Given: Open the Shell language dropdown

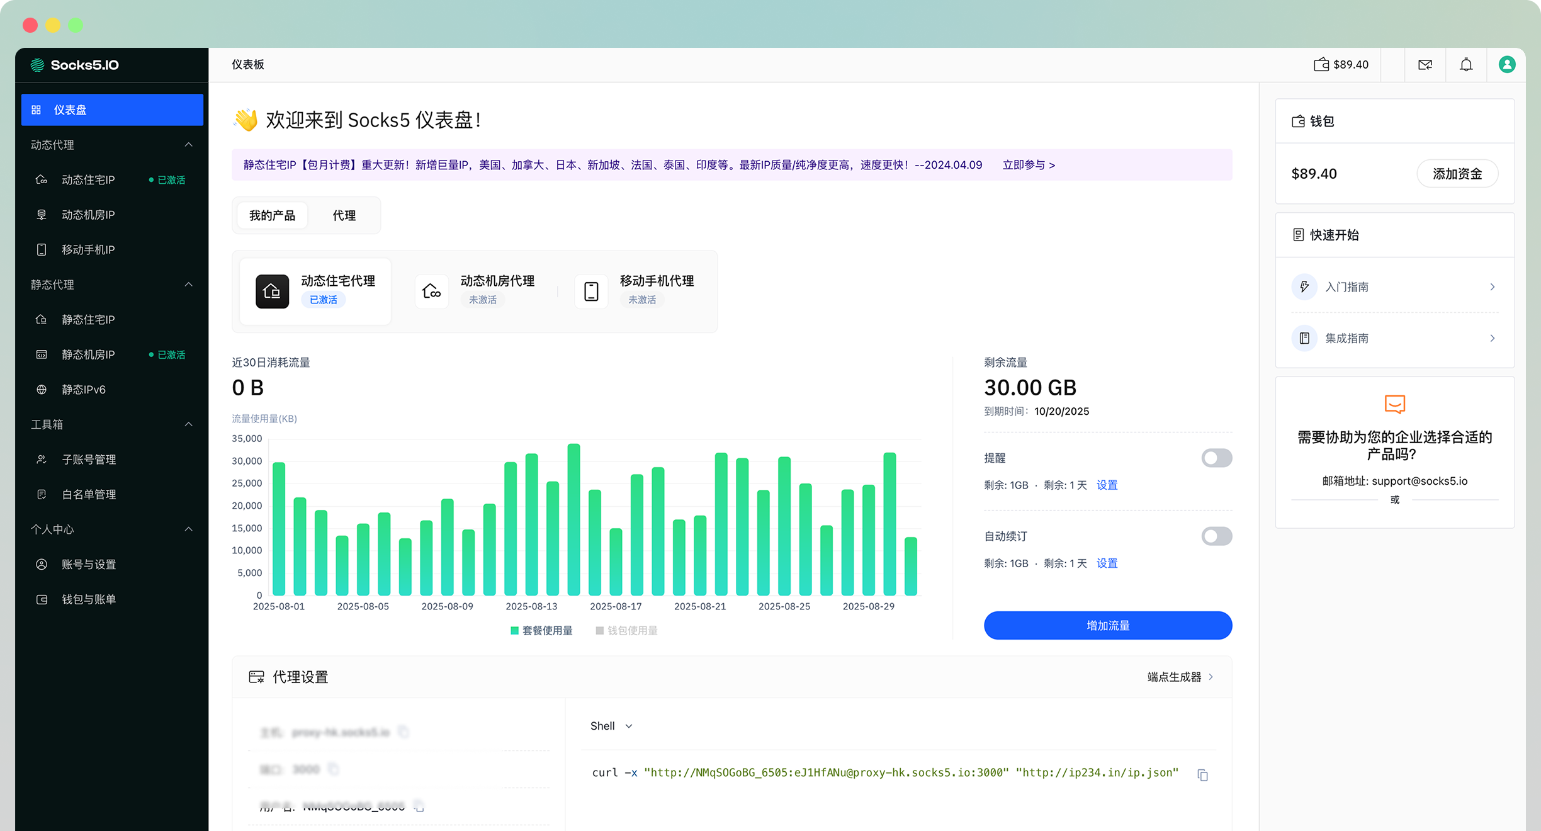Looking at the screenshot, I should click(x=611, y=726).
